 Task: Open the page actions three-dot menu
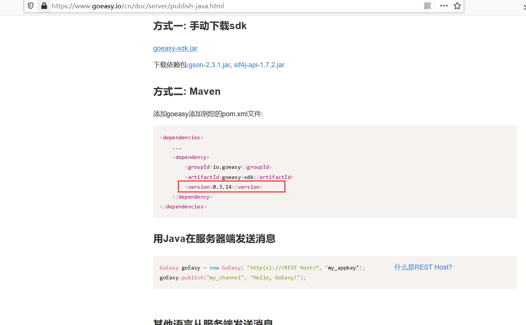click(x=444, y=6)
